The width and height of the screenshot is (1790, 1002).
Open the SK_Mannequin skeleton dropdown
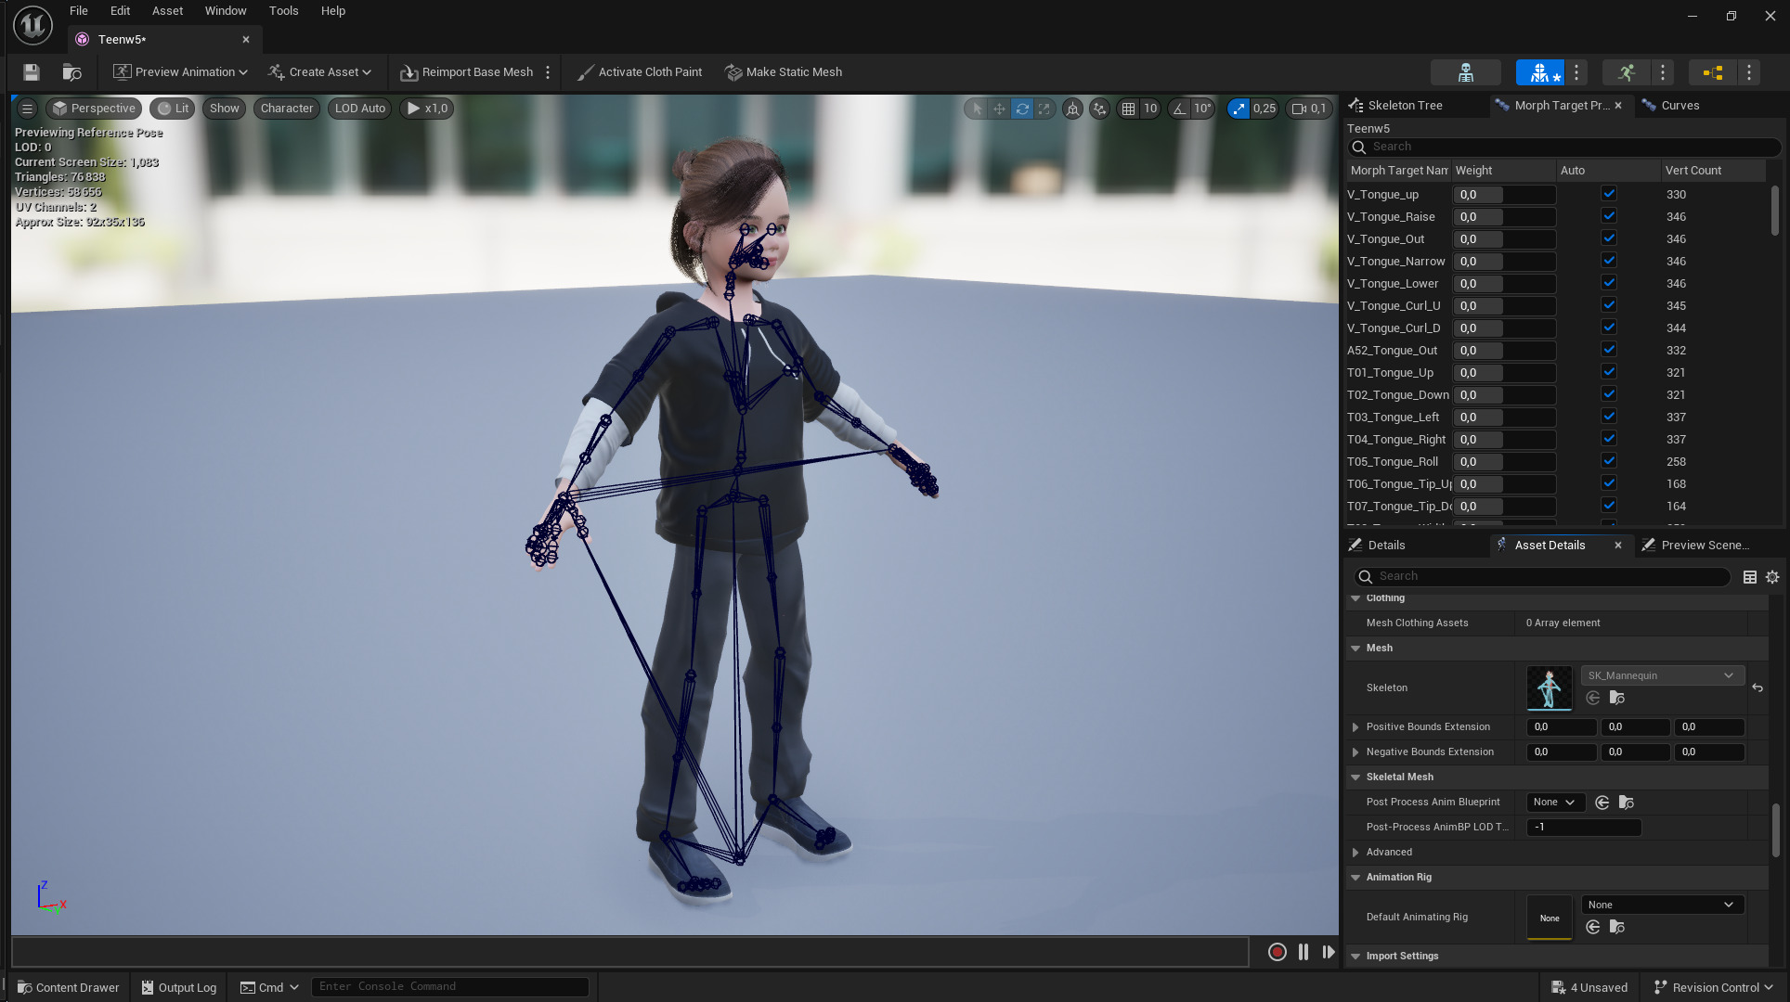pos(1662,675)
